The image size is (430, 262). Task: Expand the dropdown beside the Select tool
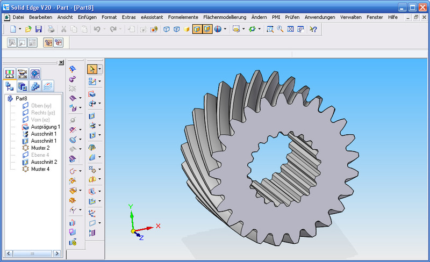pos(100,69)
